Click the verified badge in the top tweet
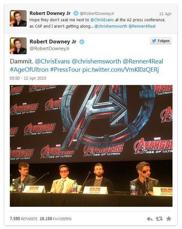The width and height of the screenshot is (182, 229). 76,13
